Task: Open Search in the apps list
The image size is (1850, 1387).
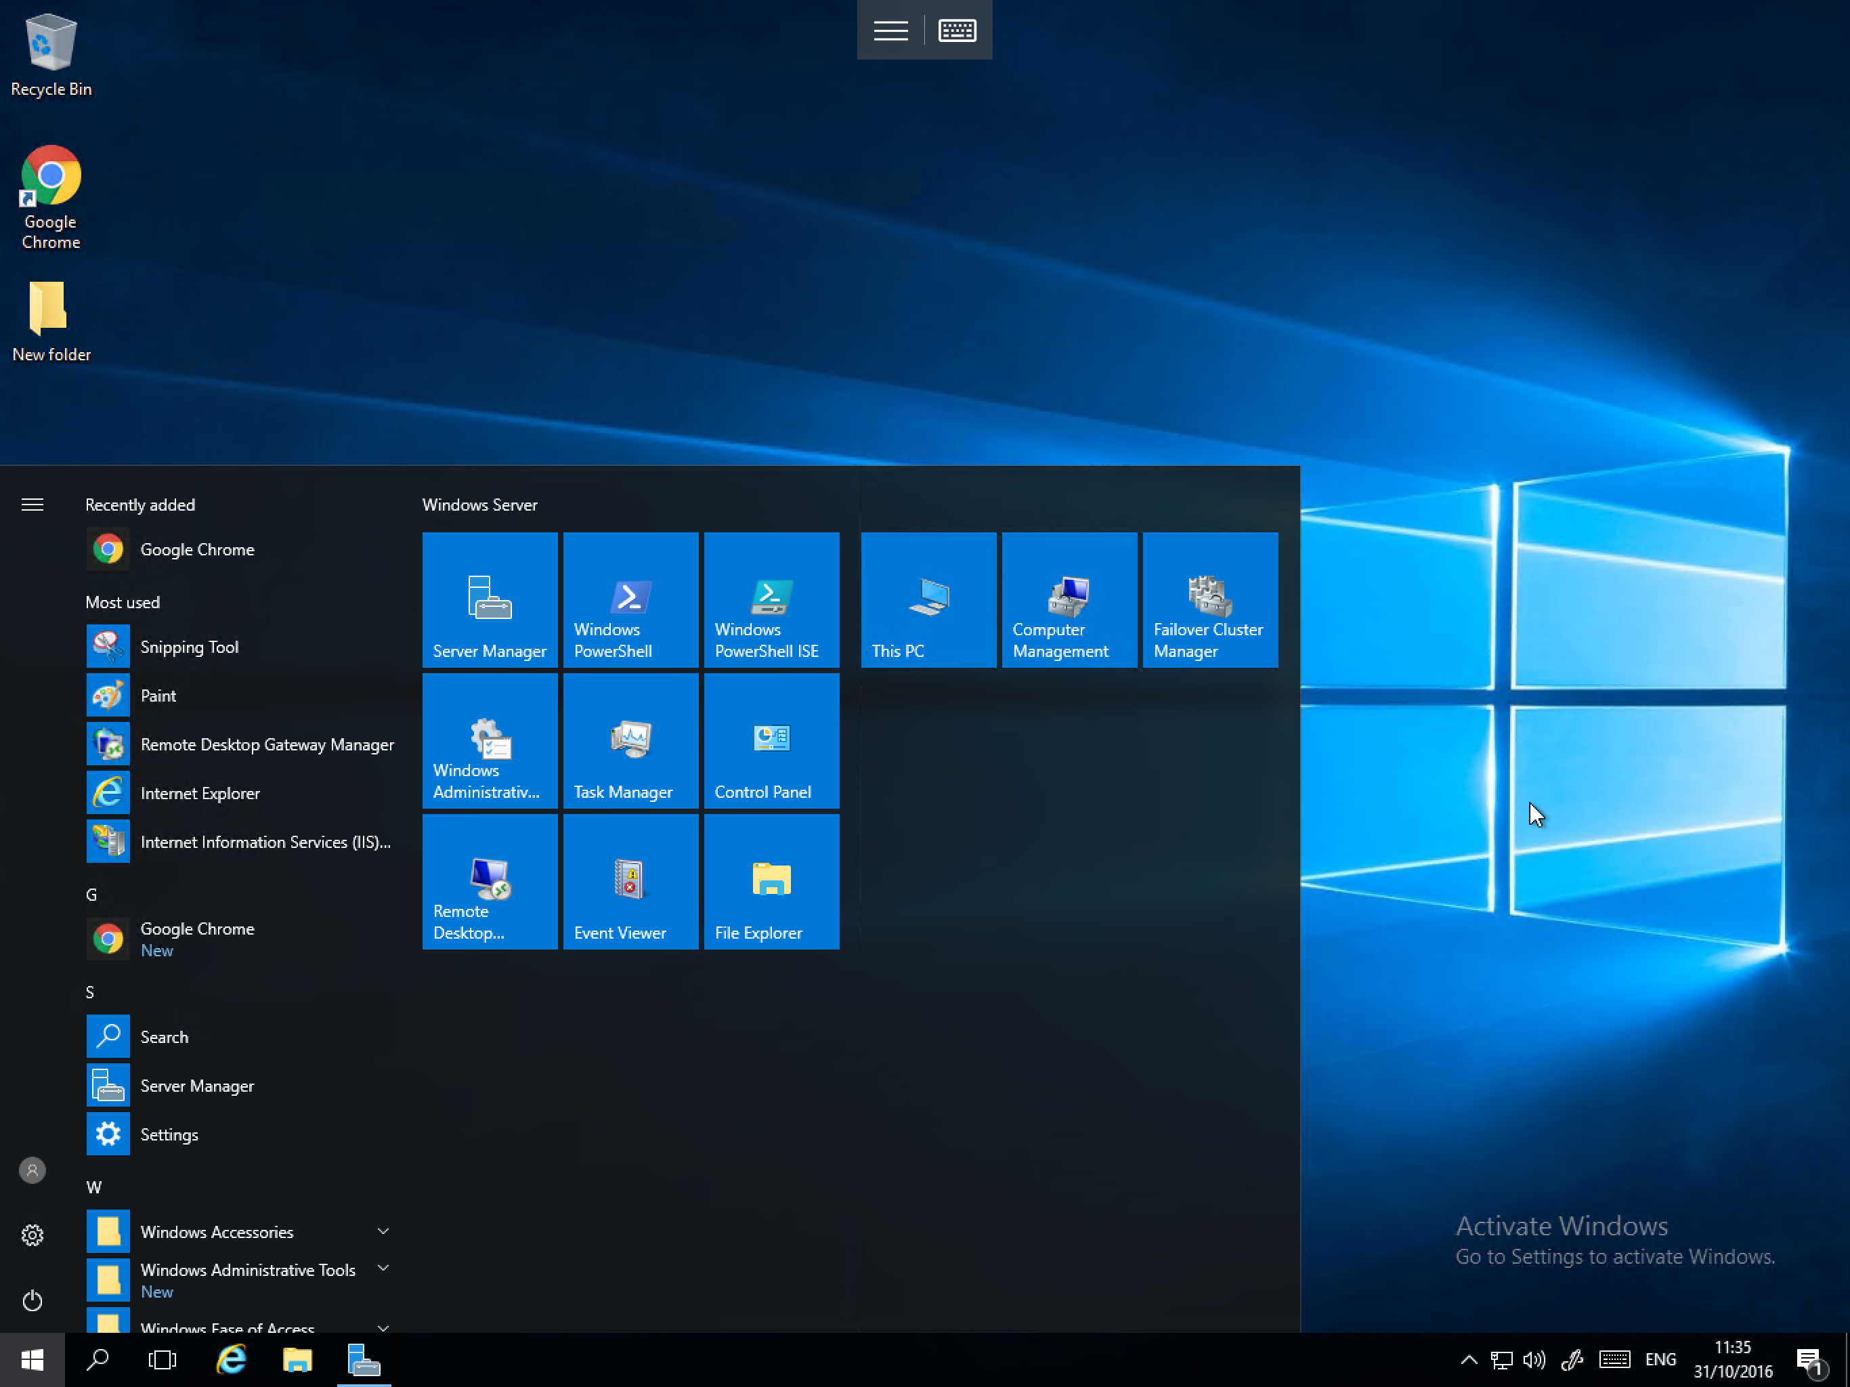Action: [x=241, y=1036]
